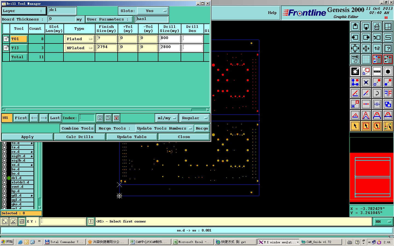The image size is (394, 246).
Task: Click the Combine Tools button
Action: [77, 128]
